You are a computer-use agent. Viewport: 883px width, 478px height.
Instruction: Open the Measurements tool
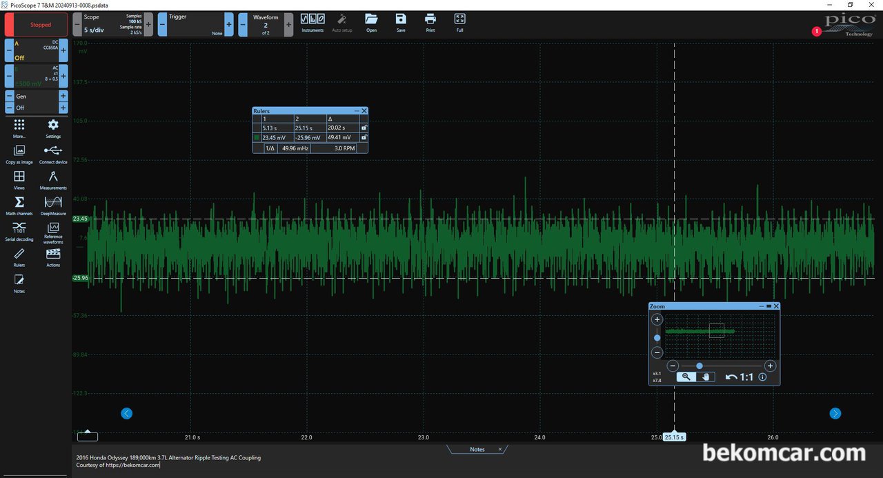(53, 180)
